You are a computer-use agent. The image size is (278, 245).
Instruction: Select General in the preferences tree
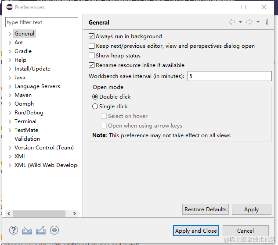click(x=24, y=34)
